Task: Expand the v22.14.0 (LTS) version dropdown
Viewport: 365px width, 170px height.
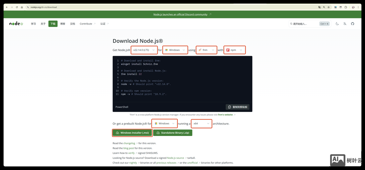Action: point(144,50)
